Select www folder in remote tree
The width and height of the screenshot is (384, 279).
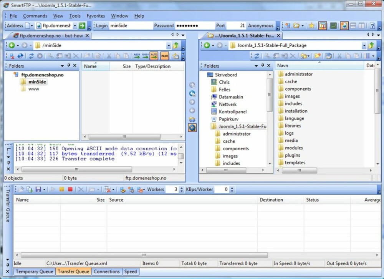point(33,89)
